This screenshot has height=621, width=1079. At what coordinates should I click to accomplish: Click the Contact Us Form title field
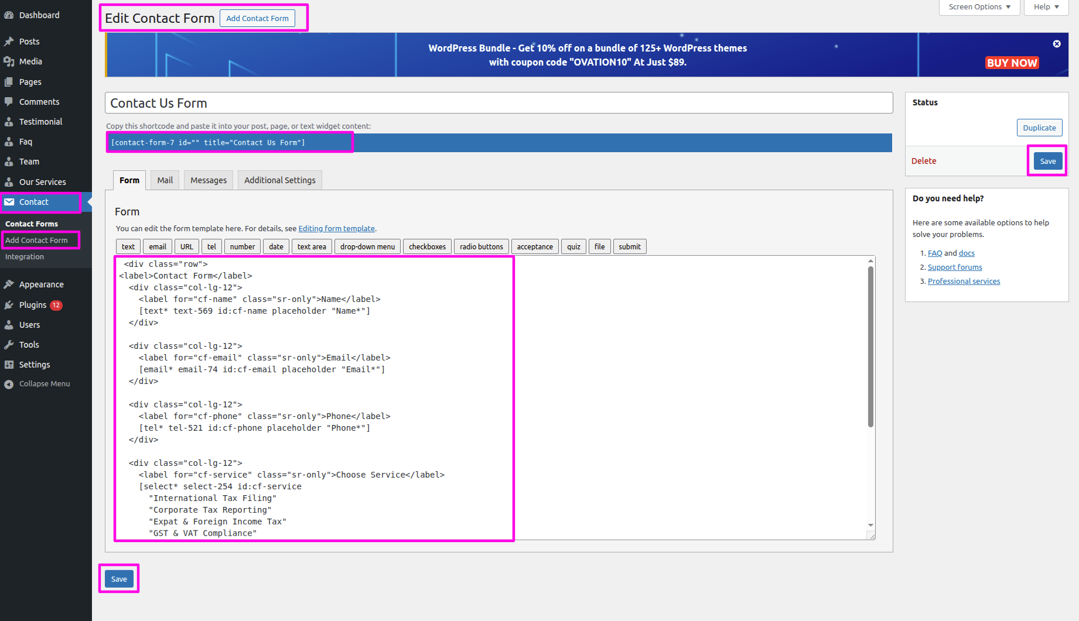tap(498, 103)
